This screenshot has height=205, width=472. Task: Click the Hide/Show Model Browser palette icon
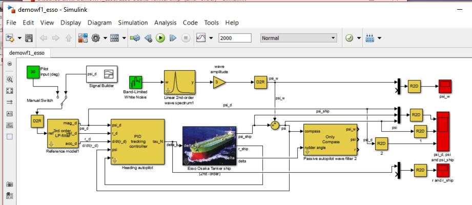(x=9, y=64)
